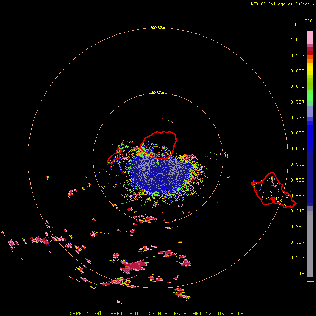This screenshot has width=316, height=316.
Task: Select the 0.840 color scale value
Action: coord(297,86)
